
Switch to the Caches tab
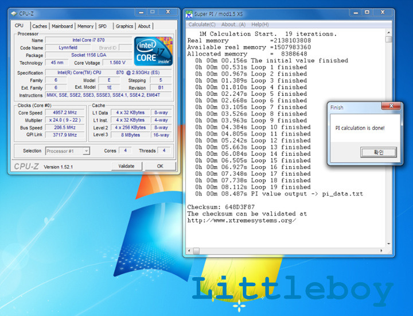point(40,26)
